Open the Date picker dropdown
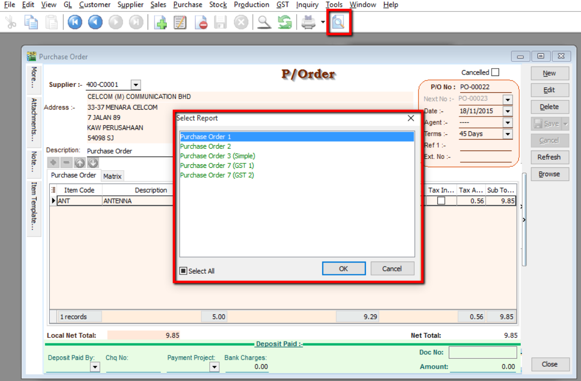Screen dimensions: 581x381 point(507,112)
